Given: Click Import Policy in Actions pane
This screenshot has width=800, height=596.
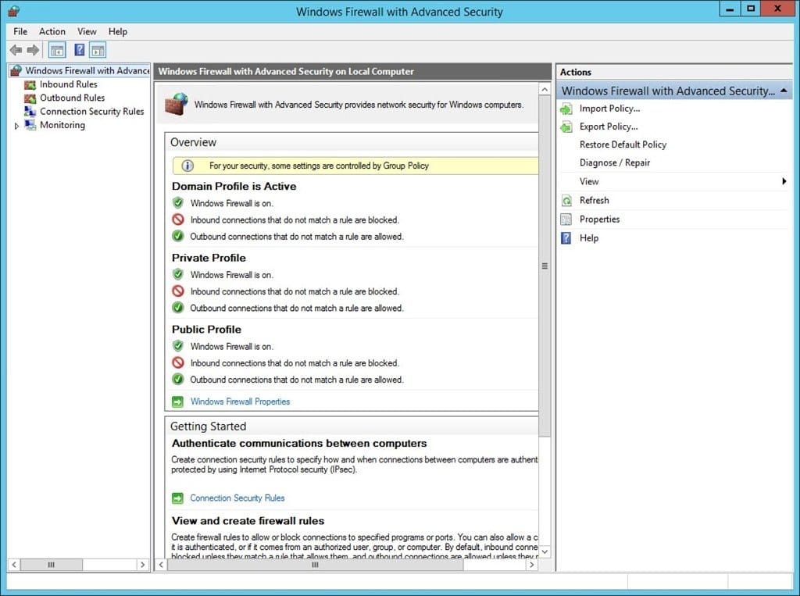Looking at the screenshot, I should coord(609,109).
